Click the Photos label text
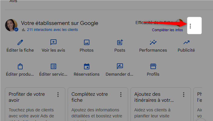This screenshot has width=213, height=121. click(x=87, y=50)
